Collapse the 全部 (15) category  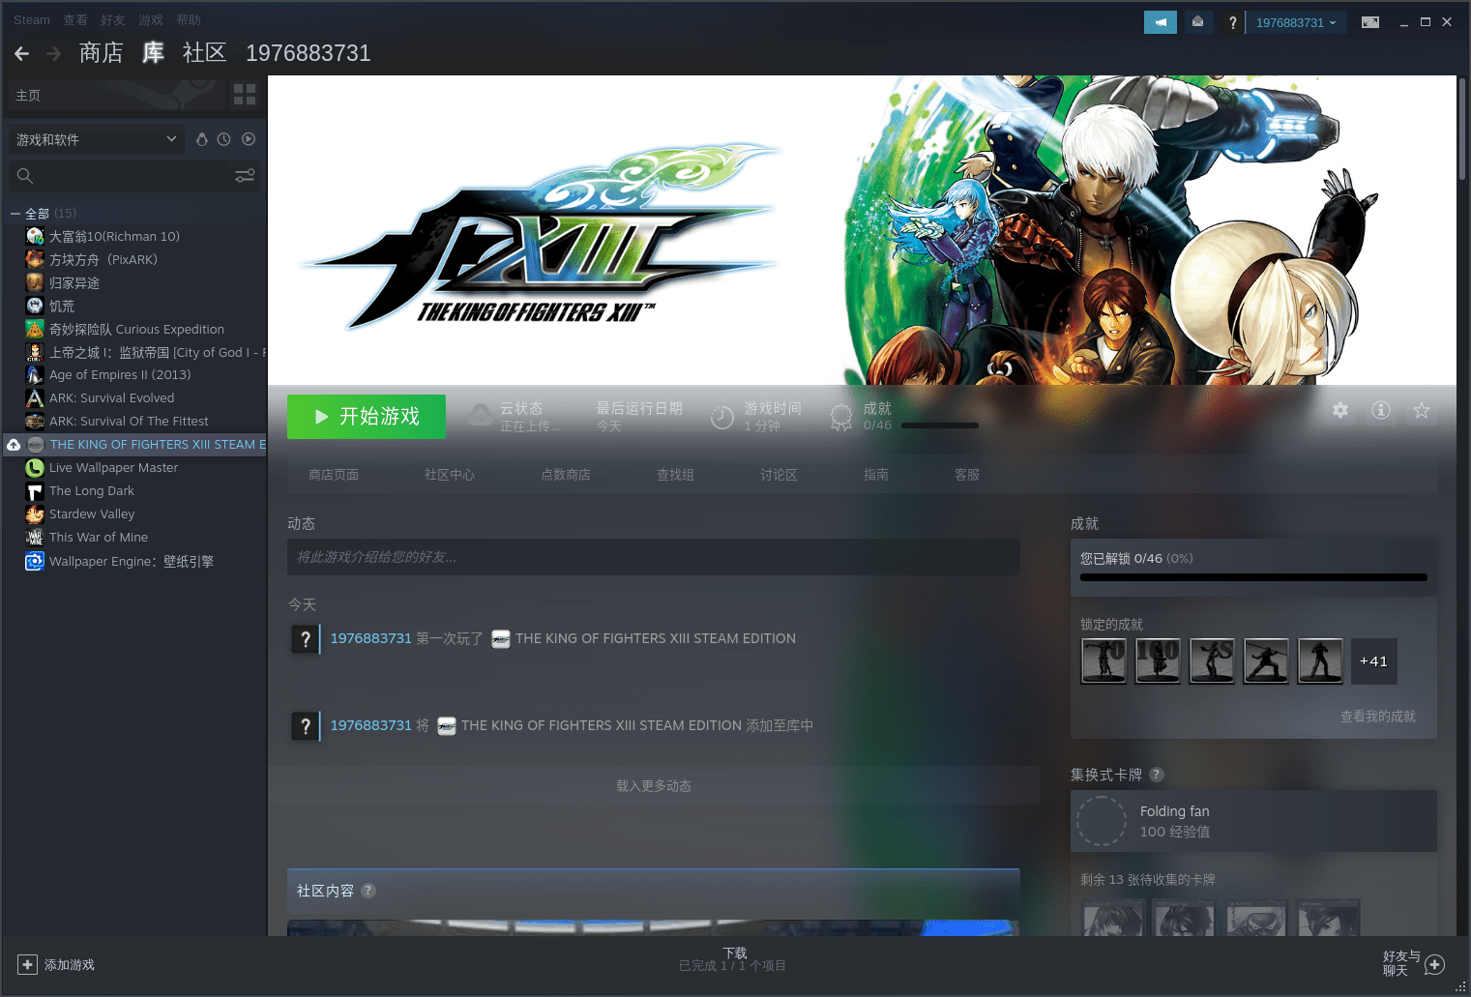point(15,214)
